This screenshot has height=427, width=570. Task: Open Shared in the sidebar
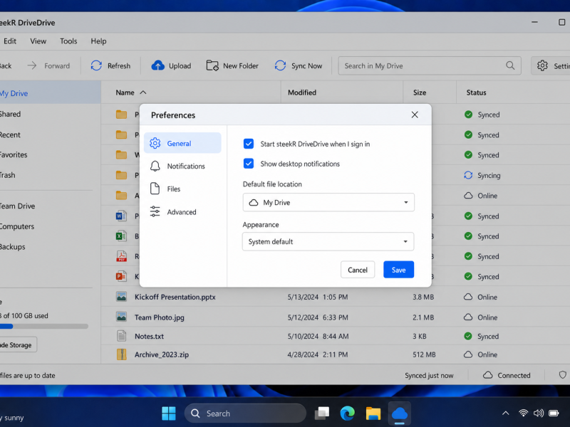click(x=10, y=114)
